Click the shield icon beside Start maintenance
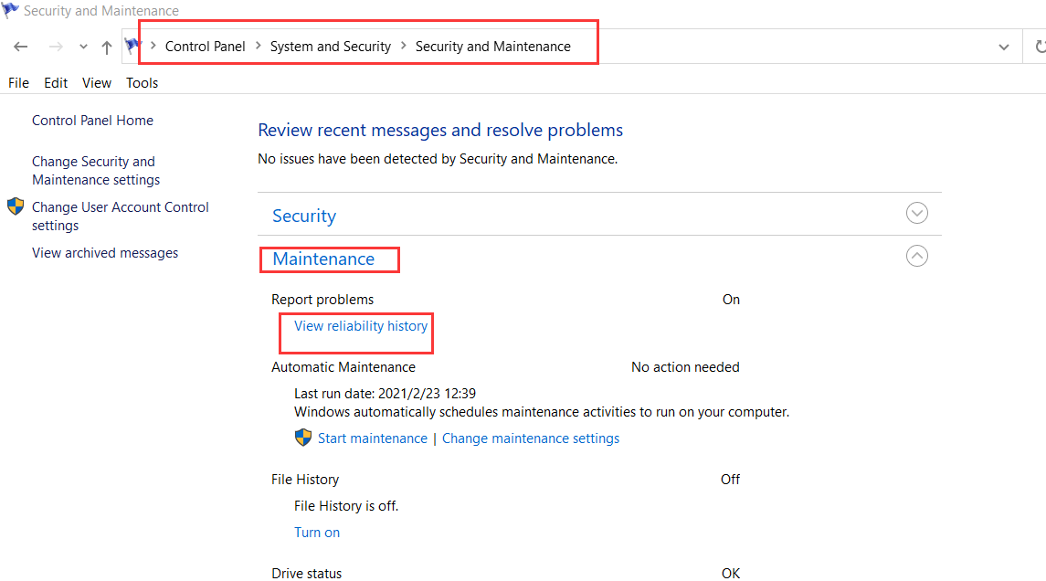Viewport: 1046px width, 581px height. tap(303, 438)
